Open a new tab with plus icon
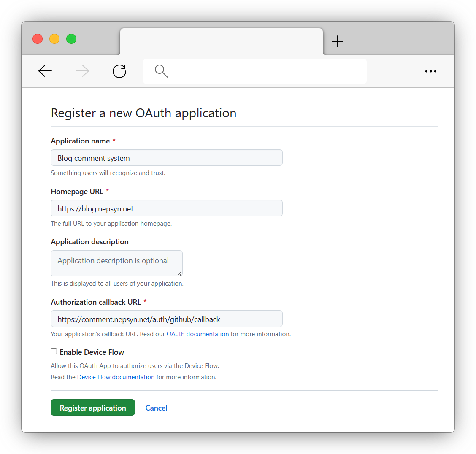The height and width of the screenshot is (454, 476). click(338, 41)
